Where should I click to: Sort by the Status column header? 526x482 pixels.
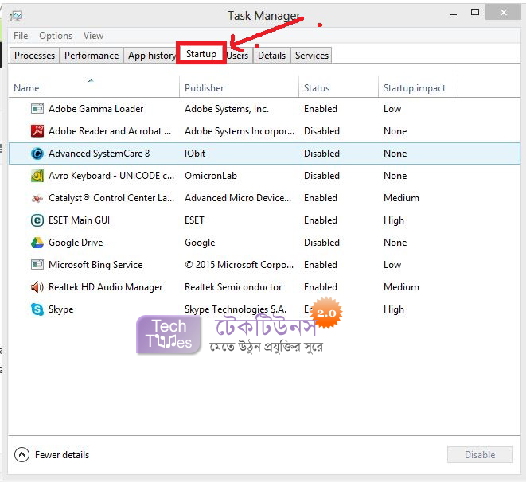pyautogui.click(x=338, y=87)
